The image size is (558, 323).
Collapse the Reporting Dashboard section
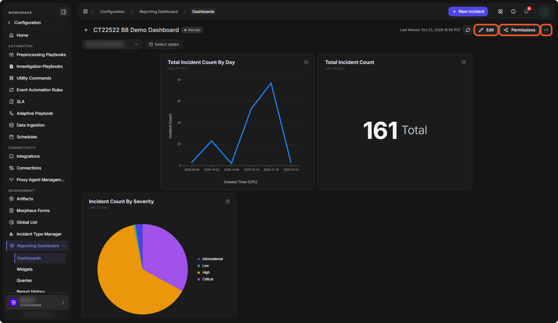[64, 246]
